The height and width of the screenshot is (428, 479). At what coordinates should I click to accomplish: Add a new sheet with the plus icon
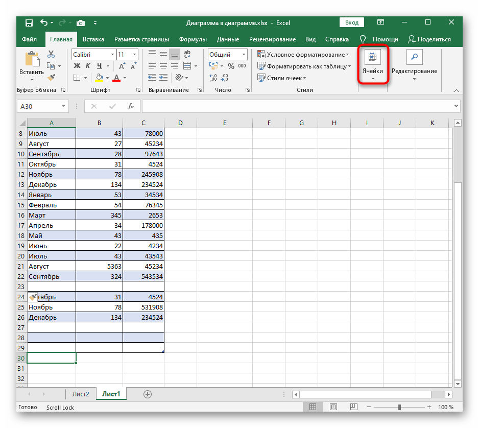(148, 394)
